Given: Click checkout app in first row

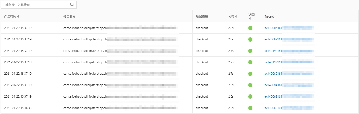Looking at the screenshot, I should [x=202, y=28].
